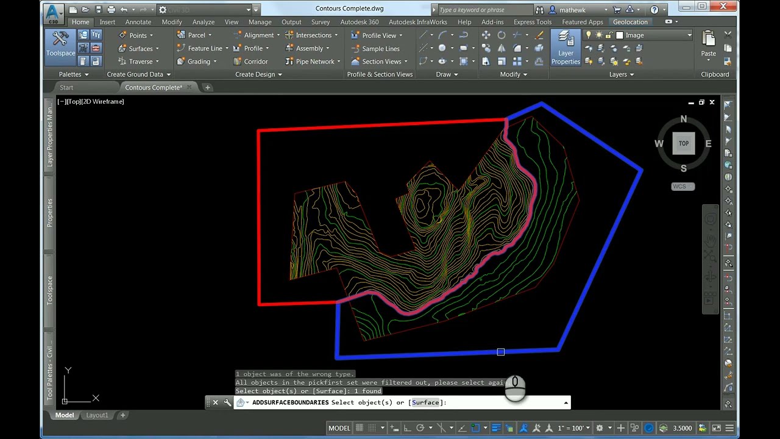This screenshot has height=439, width=780.
Task: Open the Analyze ribbon tab
Action: (x=204, y=22)
